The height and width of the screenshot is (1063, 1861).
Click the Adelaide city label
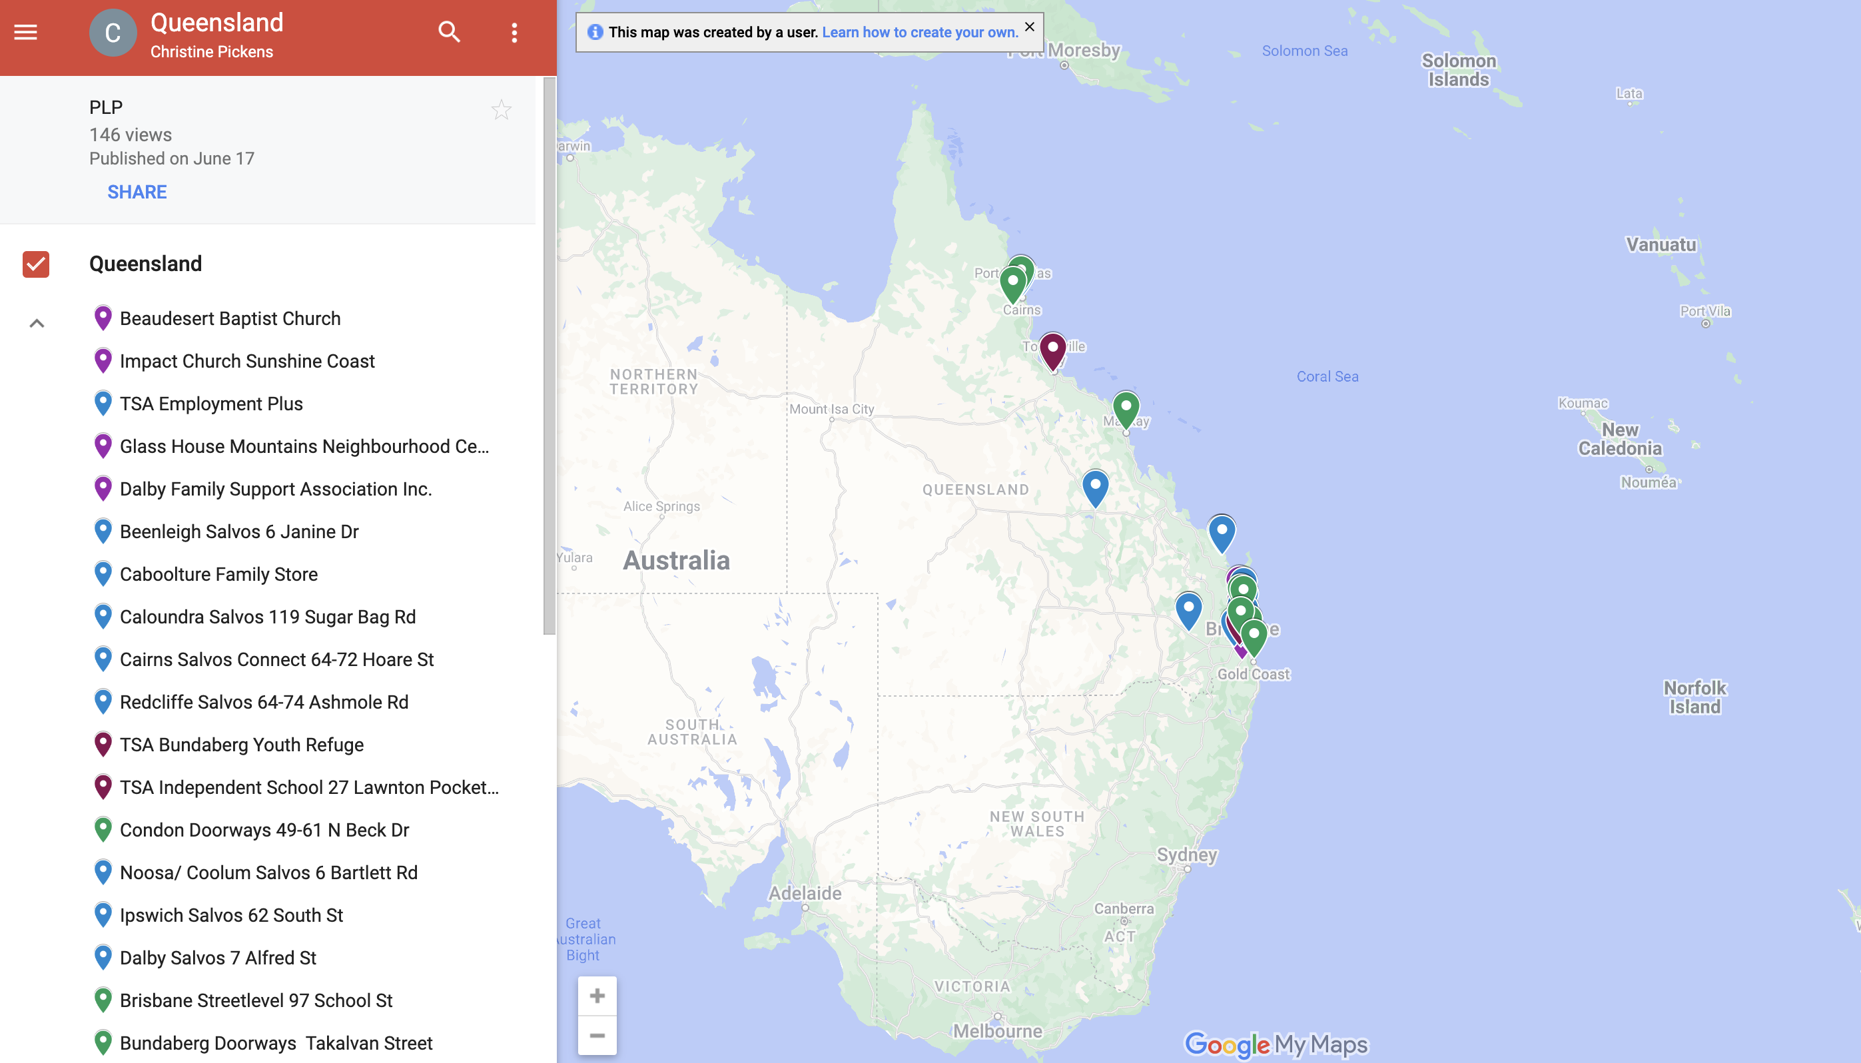tap(805, 893)
